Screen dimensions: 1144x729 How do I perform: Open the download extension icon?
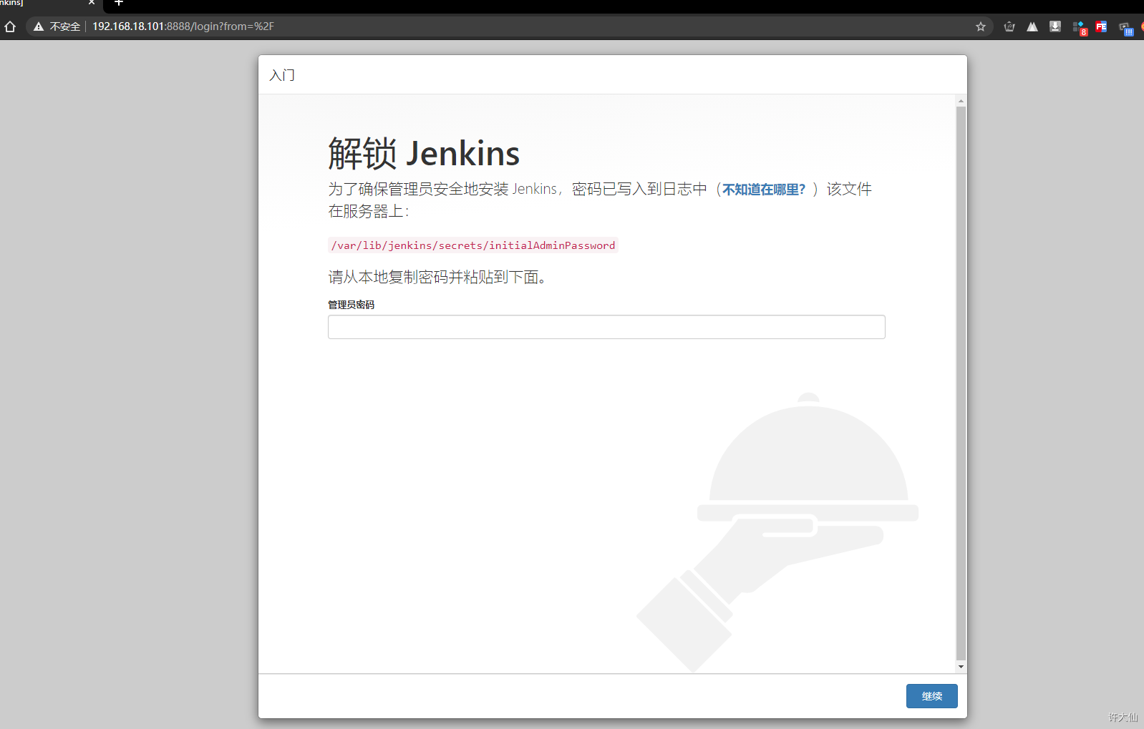click(x=1055, y=26)
